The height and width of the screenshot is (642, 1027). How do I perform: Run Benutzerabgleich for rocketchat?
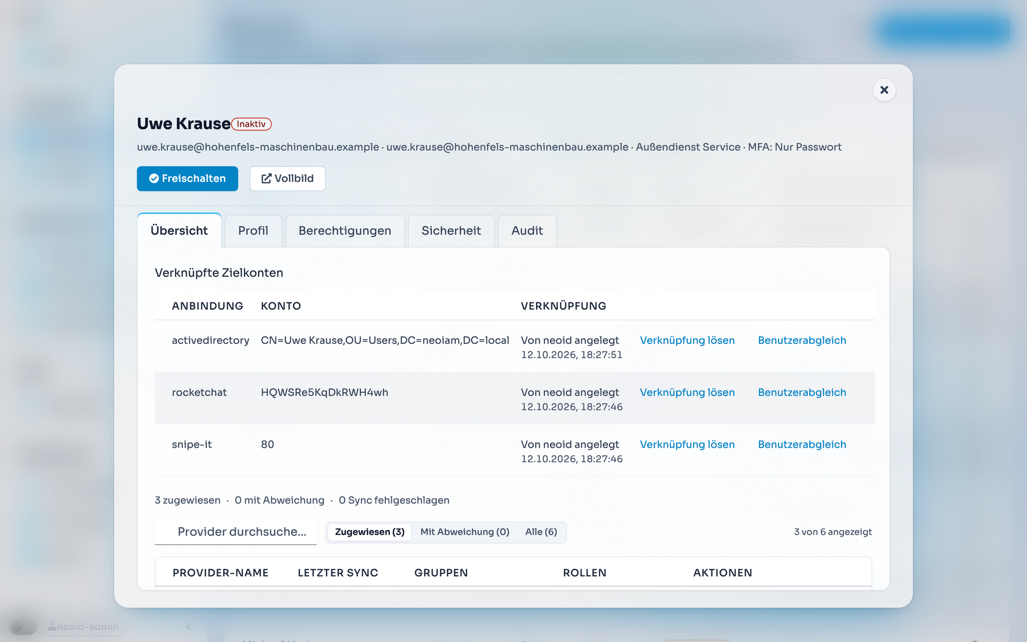802,392
